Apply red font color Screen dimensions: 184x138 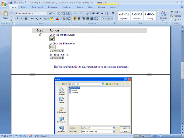(57, 18)
